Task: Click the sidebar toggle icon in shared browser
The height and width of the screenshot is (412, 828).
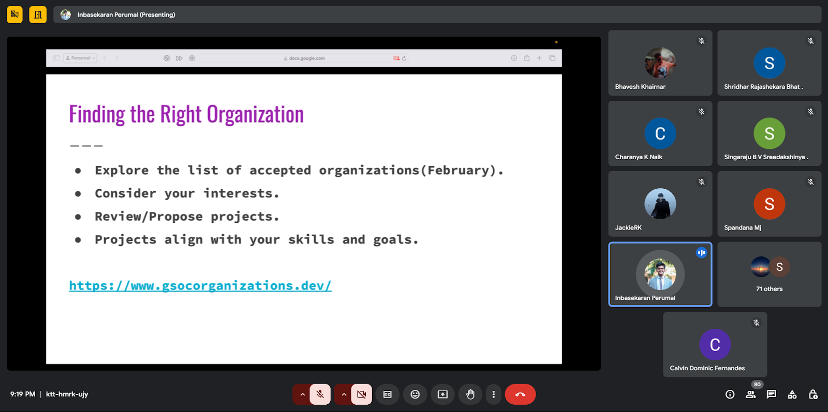Action: point(56,58)
